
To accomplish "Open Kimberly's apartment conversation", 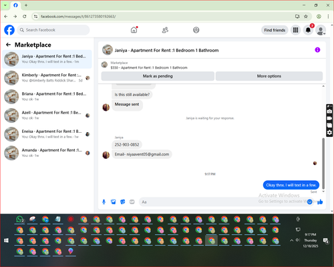I will (47, 77).
